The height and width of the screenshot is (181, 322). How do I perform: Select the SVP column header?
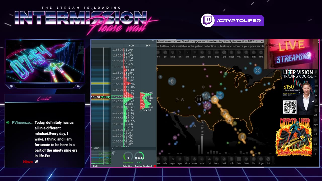[x=148, y=46]
